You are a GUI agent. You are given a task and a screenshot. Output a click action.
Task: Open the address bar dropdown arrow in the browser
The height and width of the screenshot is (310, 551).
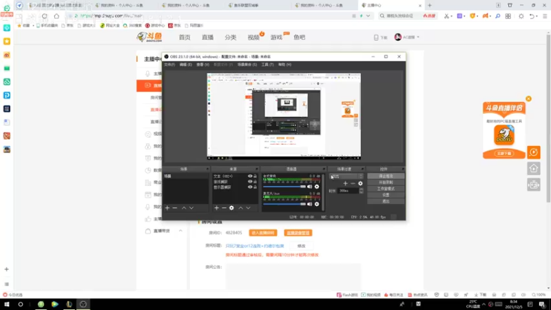coord(368,16)
